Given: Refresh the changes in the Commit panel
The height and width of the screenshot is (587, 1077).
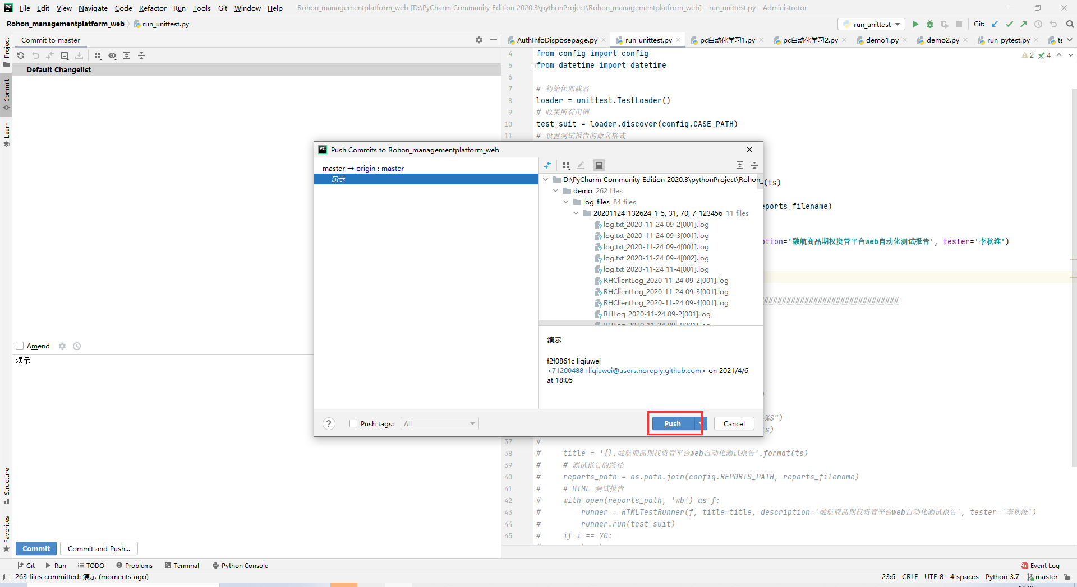Looking at the screenshot, I should tap(21, 55).
